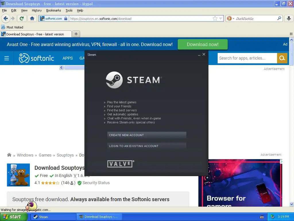Click the Softonic search apps input field
294x221 pixels.
247,58
